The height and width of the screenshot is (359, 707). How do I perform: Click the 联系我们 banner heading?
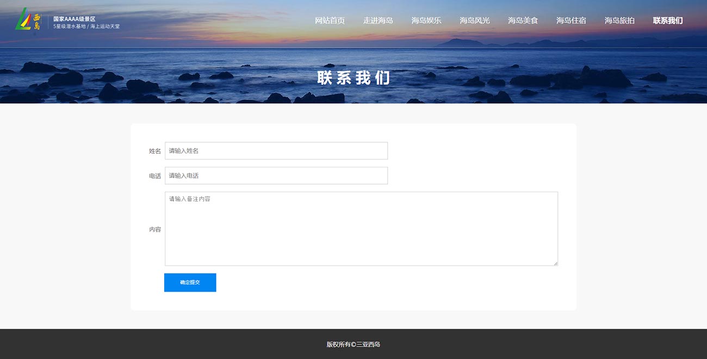tap(353, 78)
